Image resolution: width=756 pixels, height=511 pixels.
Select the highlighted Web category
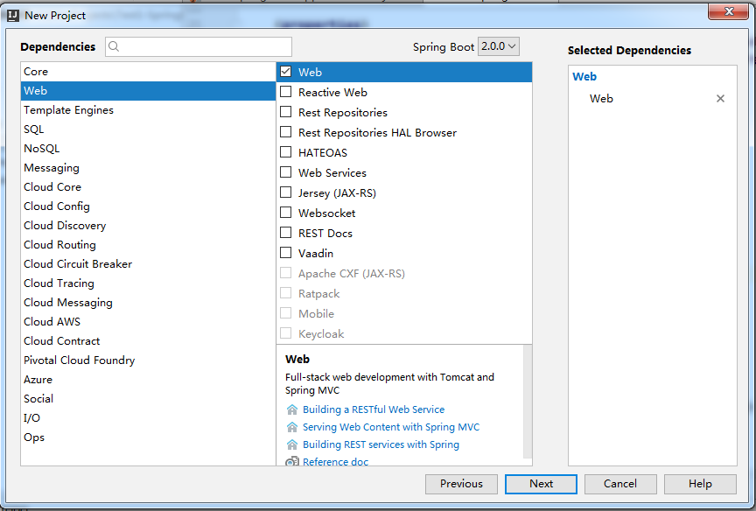(148, 91)
